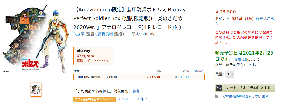Click 詳細はこちら points detail link
Screen dimensions: 285x102
tap(244, 21)
